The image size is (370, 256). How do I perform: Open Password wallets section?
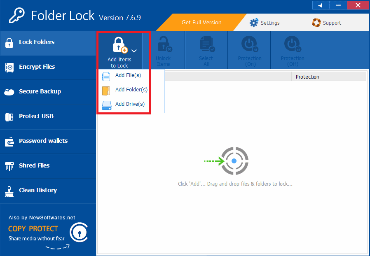pos(48,142)
